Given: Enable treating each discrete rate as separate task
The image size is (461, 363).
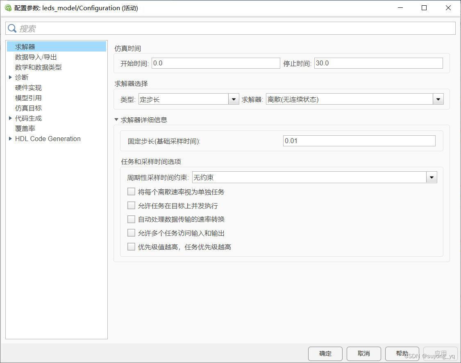Looking at the screenshot, I should click(x=131, y=192).
